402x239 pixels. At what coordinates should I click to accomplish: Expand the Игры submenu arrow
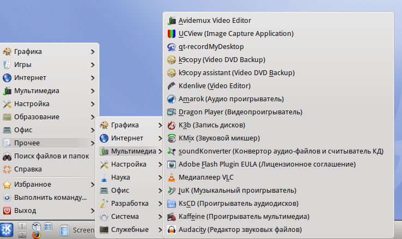click(93, 65)
